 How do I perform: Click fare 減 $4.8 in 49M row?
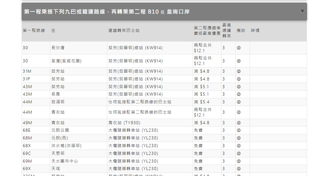pyautogui.click(x=202, y=123)
